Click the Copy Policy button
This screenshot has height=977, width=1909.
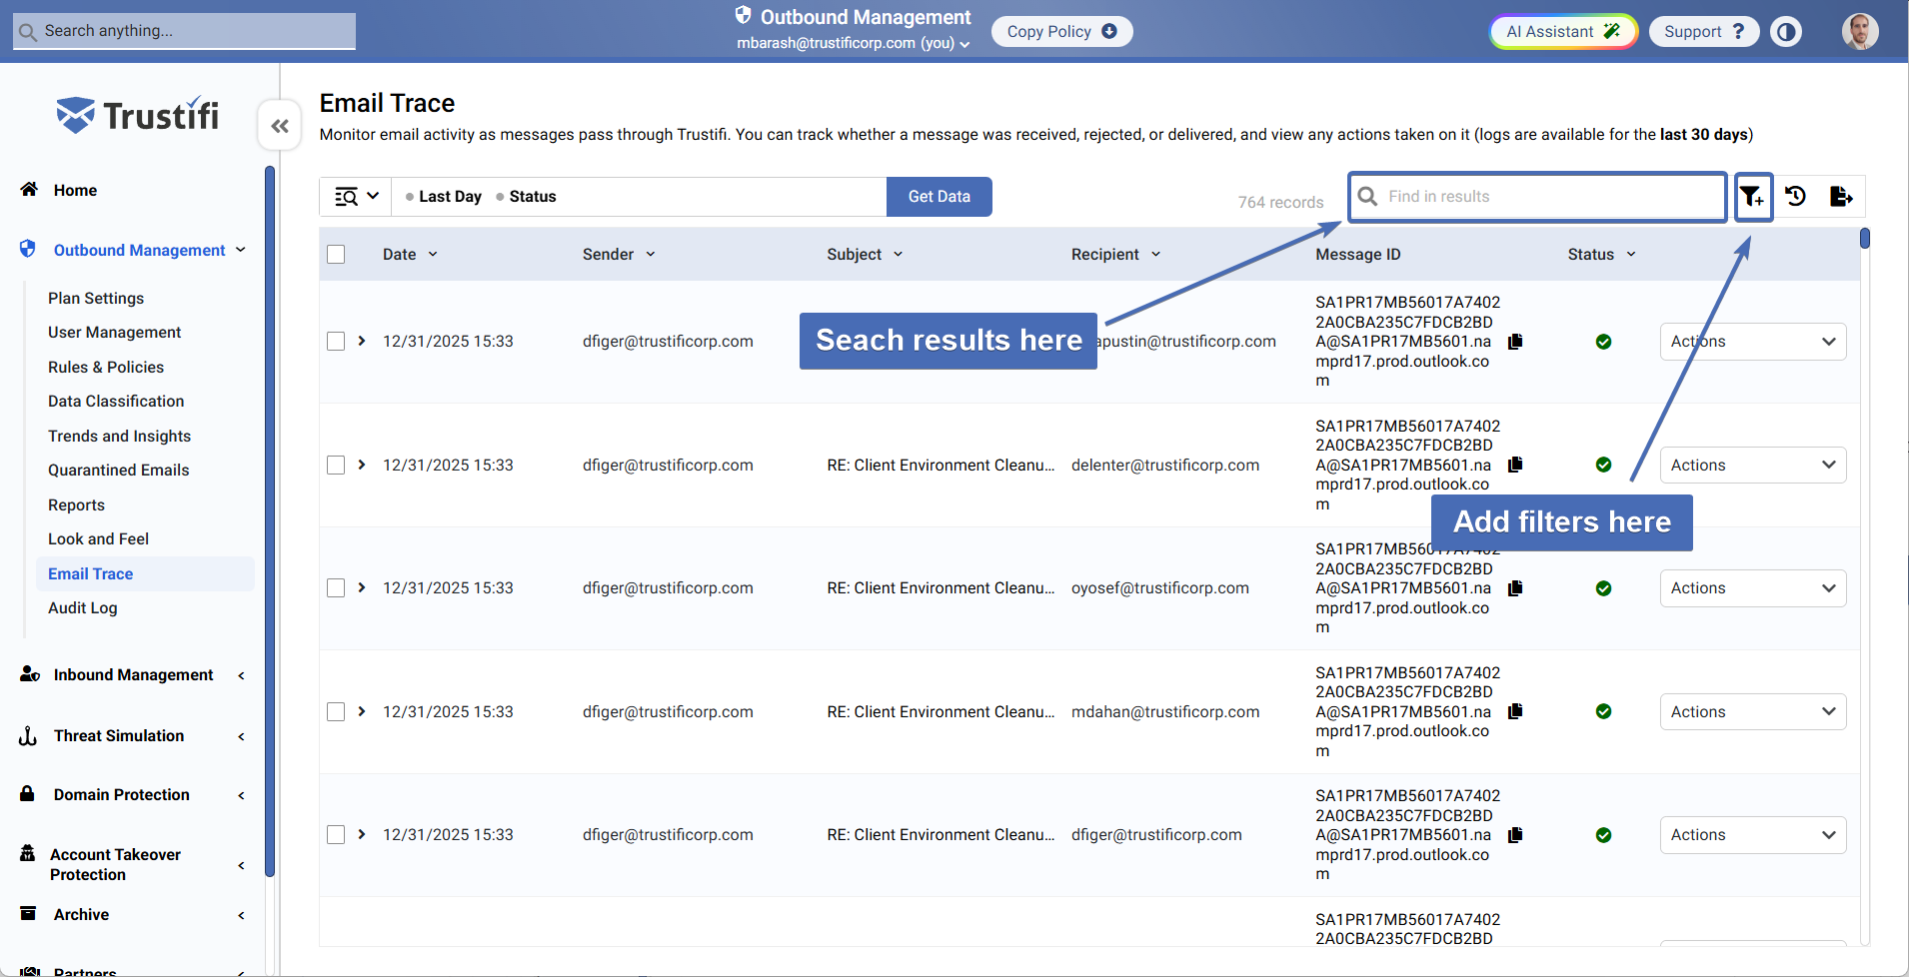tap(1061, 32)
